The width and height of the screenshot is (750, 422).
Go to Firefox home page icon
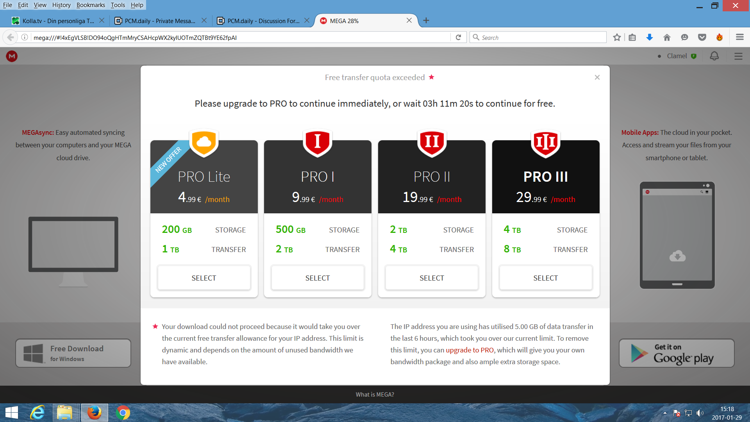(667, 38)
